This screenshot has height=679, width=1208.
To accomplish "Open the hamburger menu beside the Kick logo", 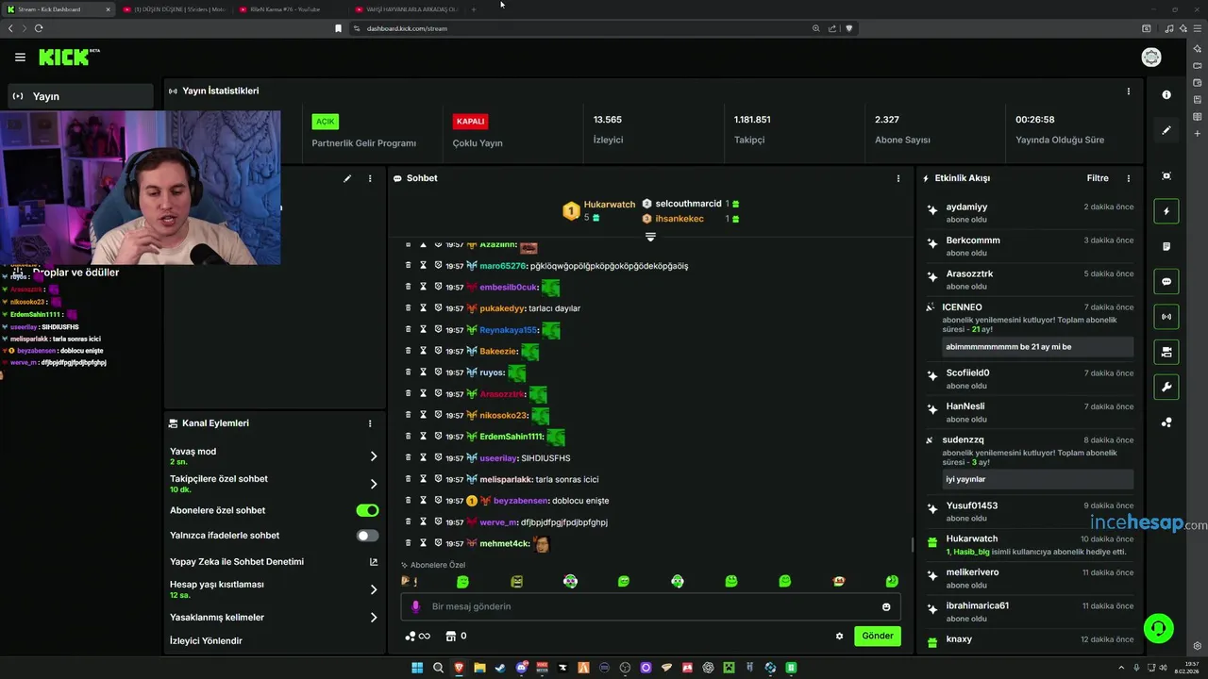I will (20, 58).
